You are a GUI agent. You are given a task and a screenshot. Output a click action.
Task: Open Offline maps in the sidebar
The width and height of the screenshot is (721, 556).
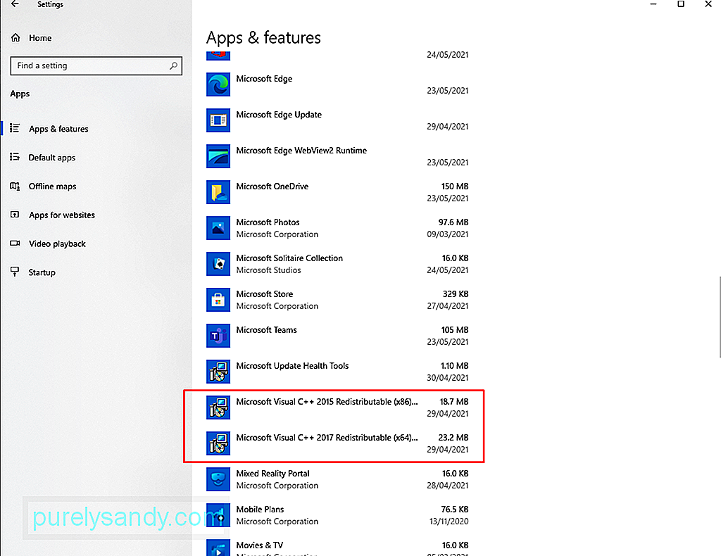click(52, 186)
